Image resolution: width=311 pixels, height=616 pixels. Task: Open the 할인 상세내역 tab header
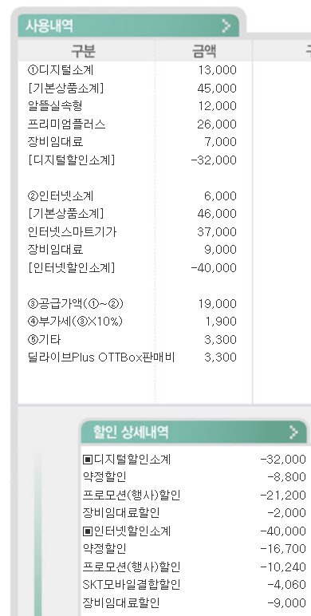[194, 432]
